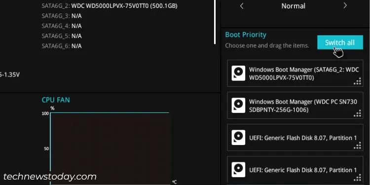The width and height of the screenshot is (370, 185).
Task: Click the CPU FAN graph area
Action: click(110, 148)
